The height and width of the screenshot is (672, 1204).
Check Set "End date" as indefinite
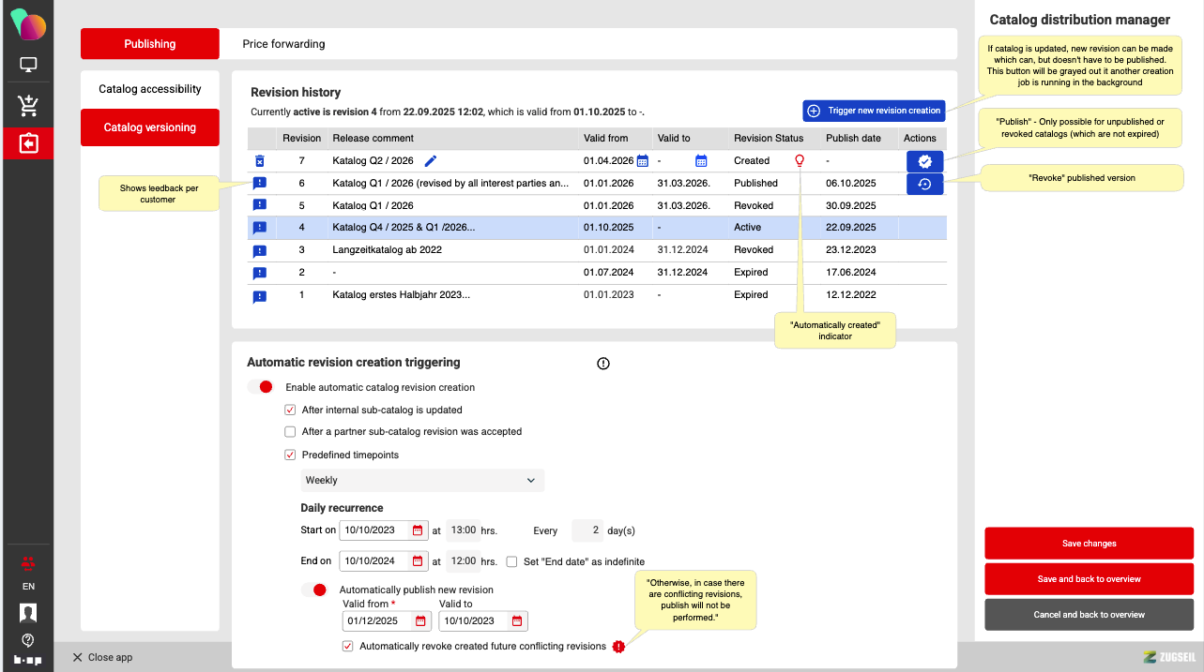coord(511,561)
